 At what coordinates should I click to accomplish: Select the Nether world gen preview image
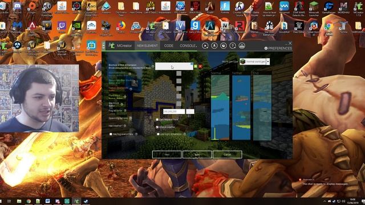(241, 108)
